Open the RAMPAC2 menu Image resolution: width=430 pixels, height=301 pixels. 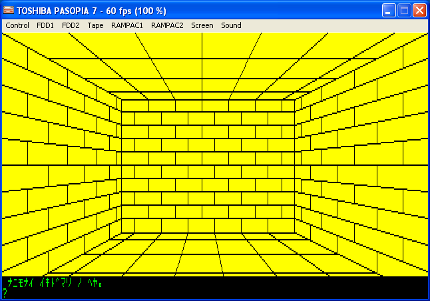pyautogui.click(x=167, y=25)
